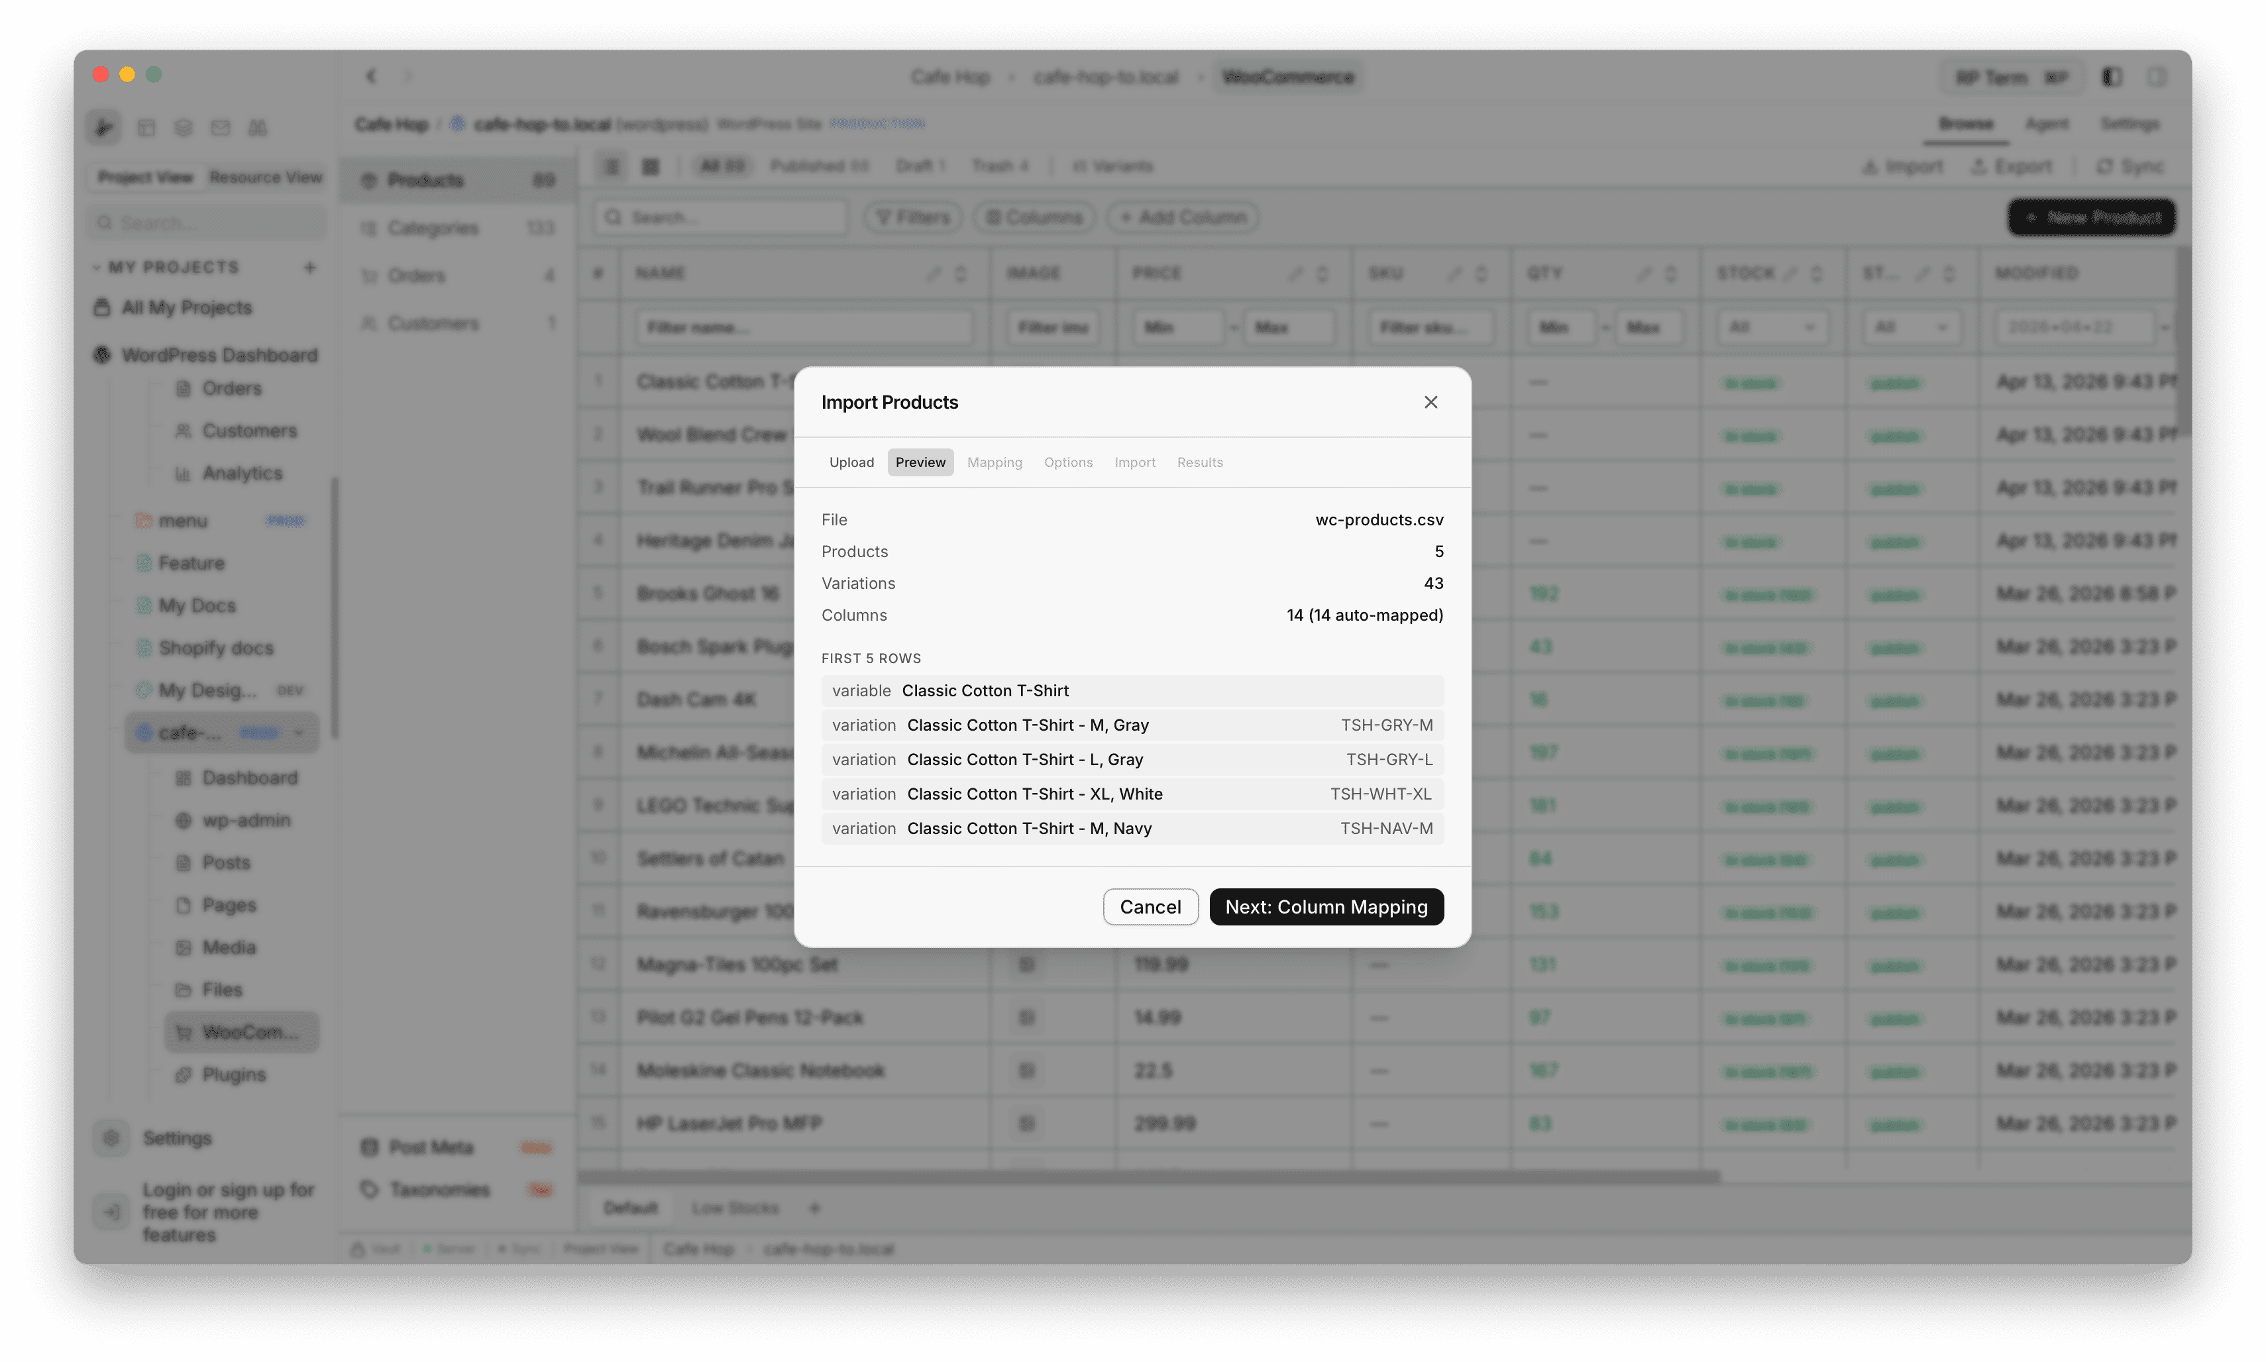Image resolution: width=2266 pixels, height=1362 pixels.
Task: Click the layers stack icon near the sidebar top
Action: click(x=183, y=128)
